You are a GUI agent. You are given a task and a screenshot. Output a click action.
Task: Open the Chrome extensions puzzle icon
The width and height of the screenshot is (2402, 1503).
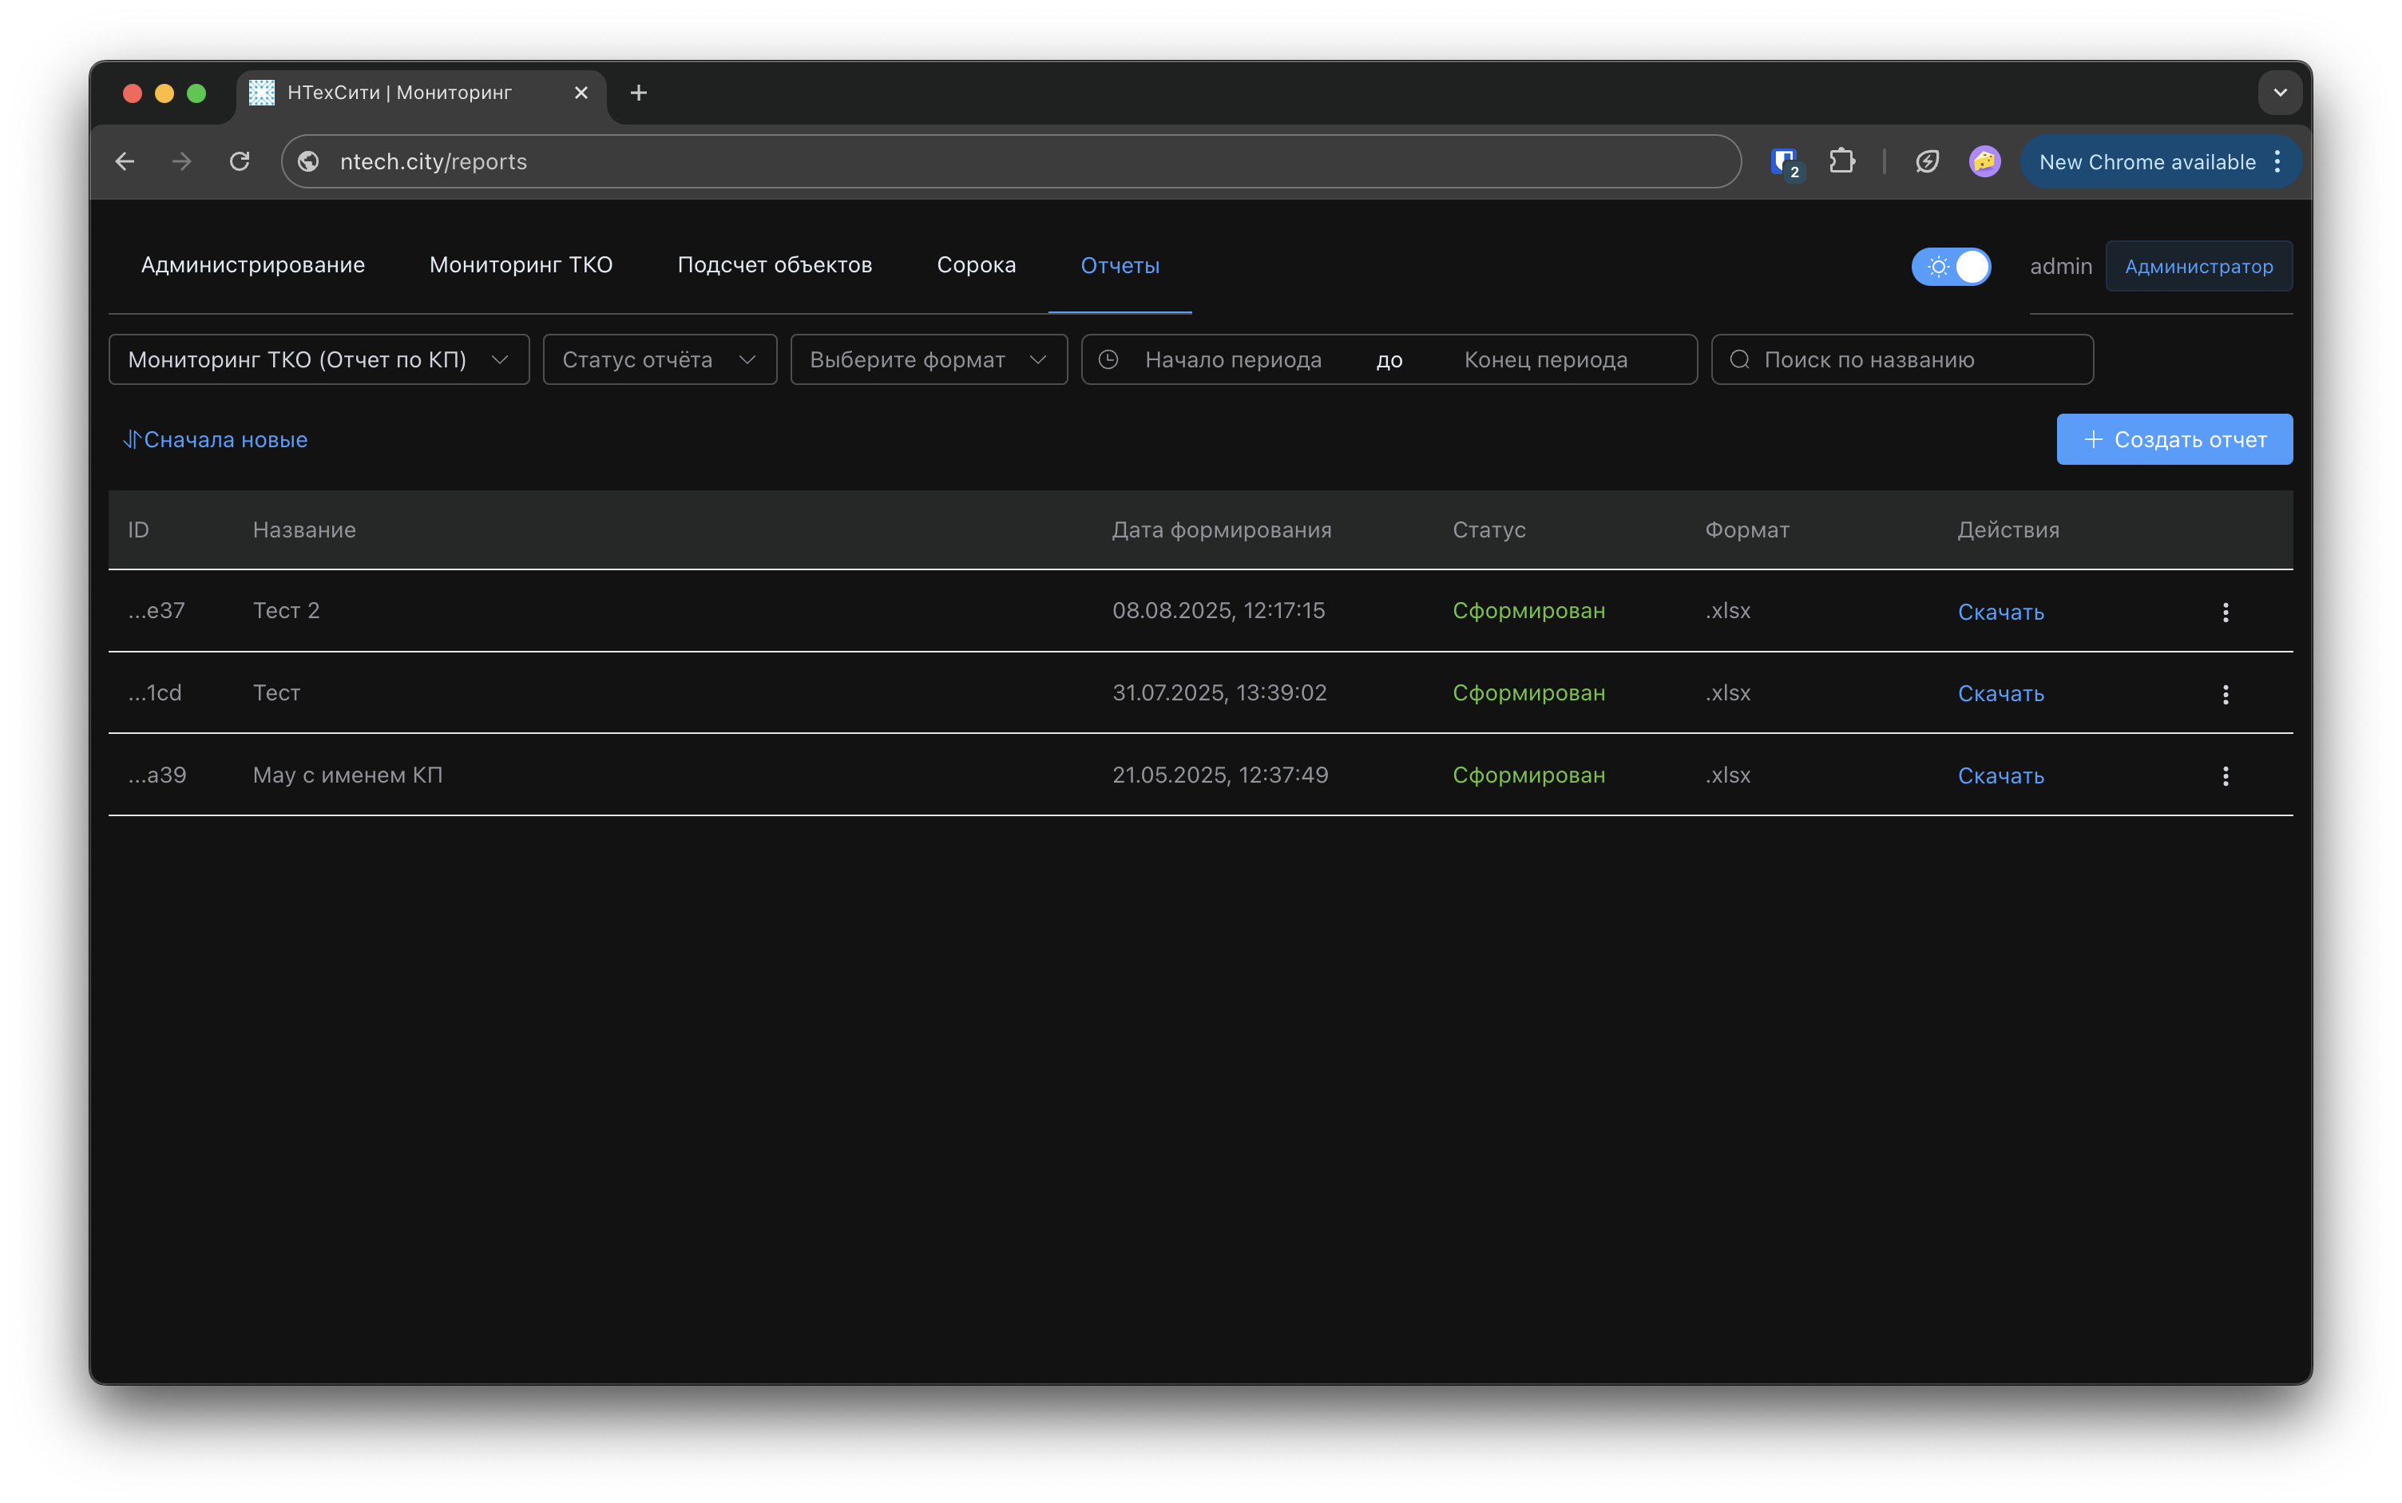(1841, 161)
